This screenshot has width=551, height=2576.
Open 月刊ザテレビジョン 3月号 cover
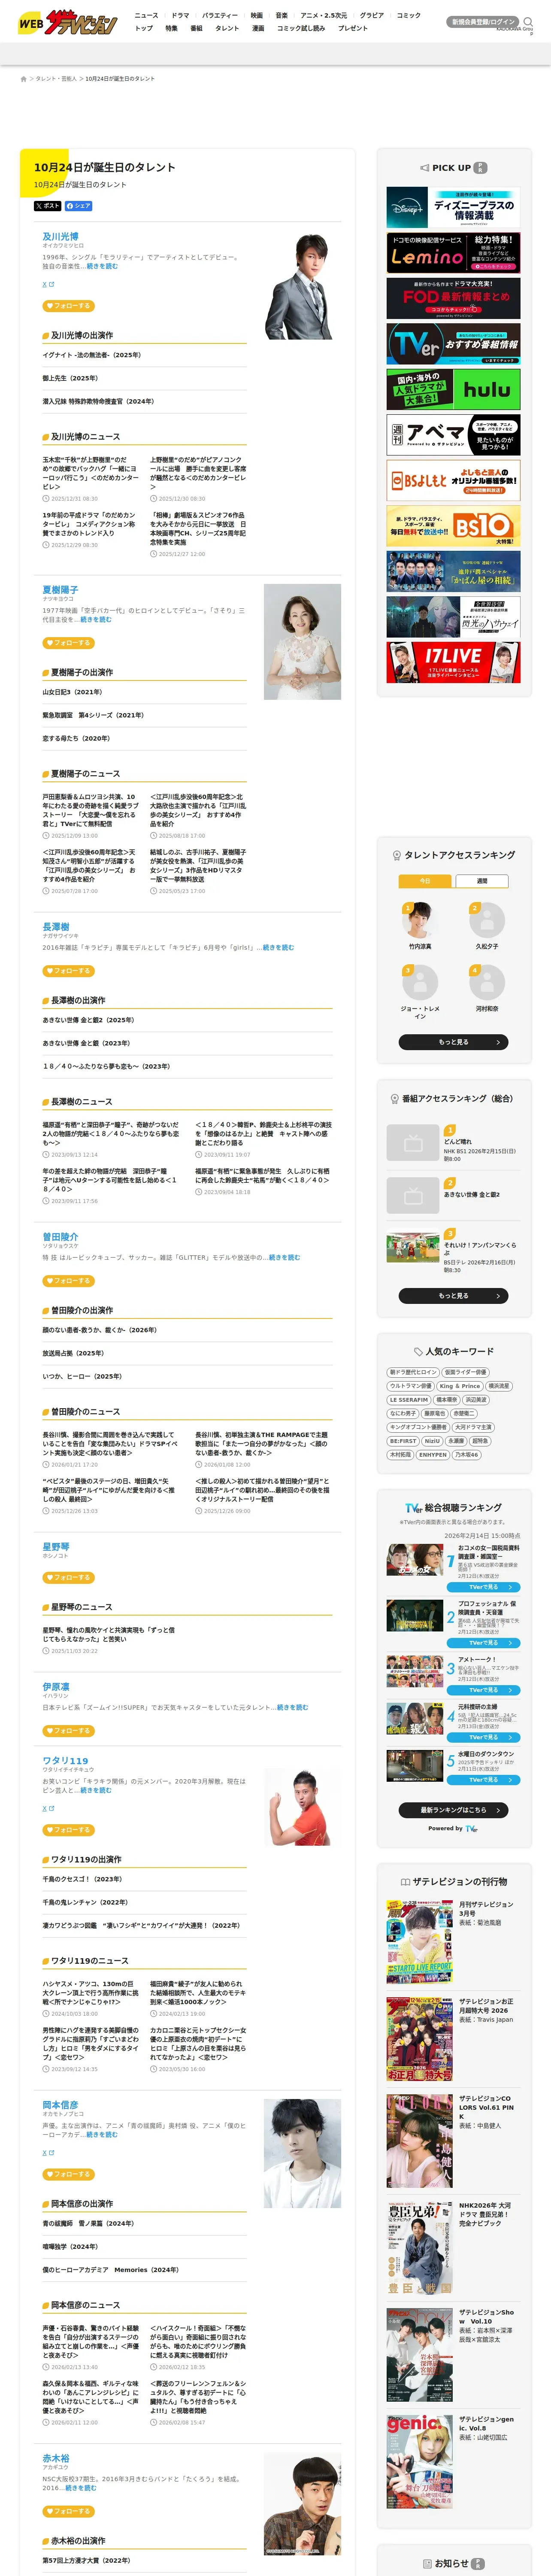(x=420, y=1941)
